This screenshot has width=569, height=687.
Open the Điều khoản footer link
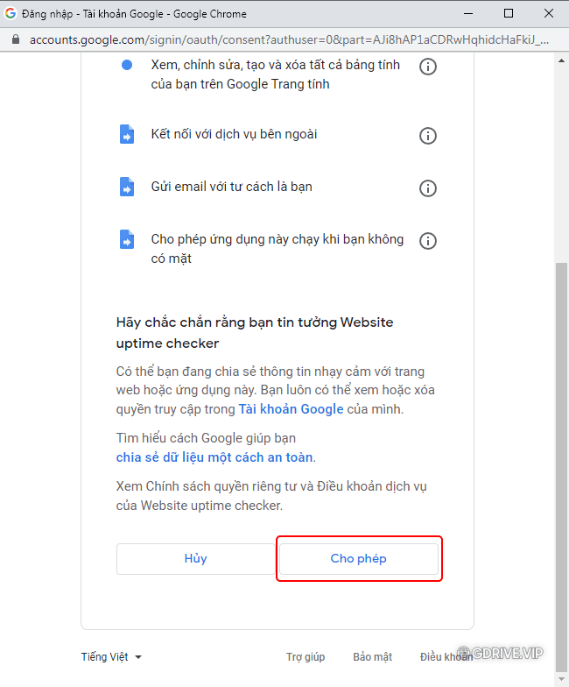tap(446, 657)
